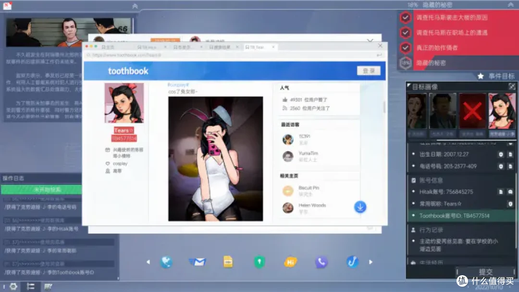
Task: Switch to the 布鲁尔 browser tab
Action: point(187,47)
